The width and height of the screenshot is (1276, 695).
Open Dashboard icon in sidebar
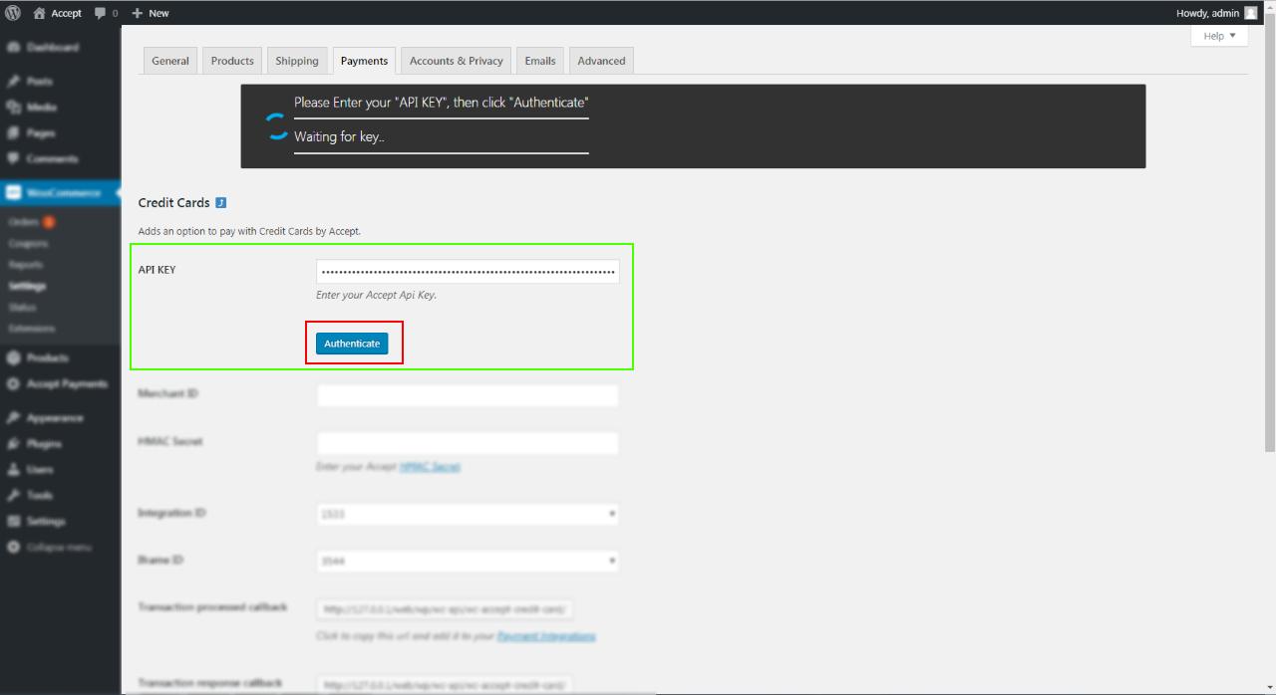[13, 47]
